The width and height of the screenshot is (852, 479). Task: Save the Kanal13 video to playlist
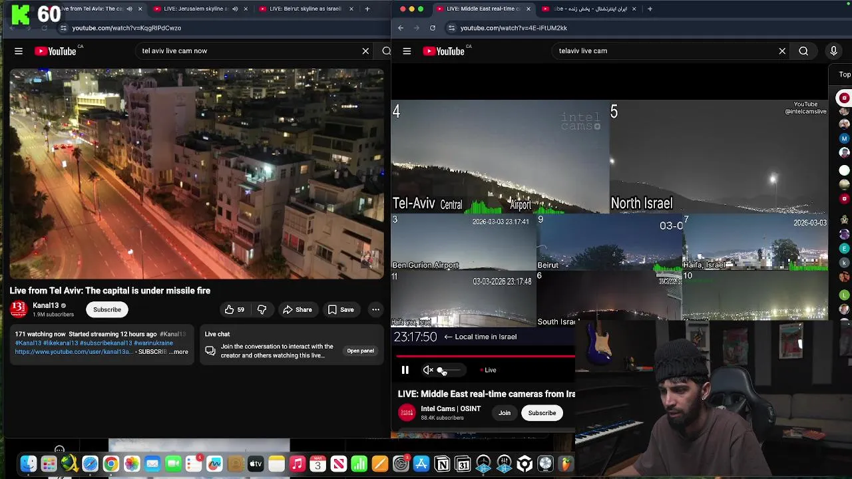pos(341,309)
